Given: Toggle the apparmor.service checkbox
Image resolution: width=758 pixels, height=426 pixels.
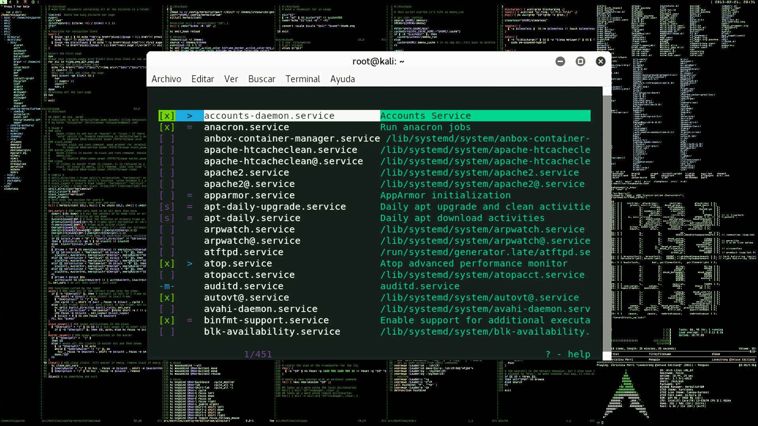Looking at the screenshot, I should click(167, 195).
